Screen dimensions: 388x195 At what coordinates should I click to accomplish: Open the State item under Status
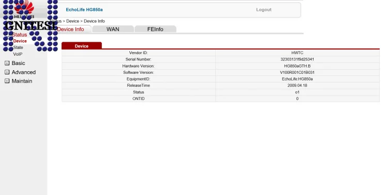coord(18,47)
